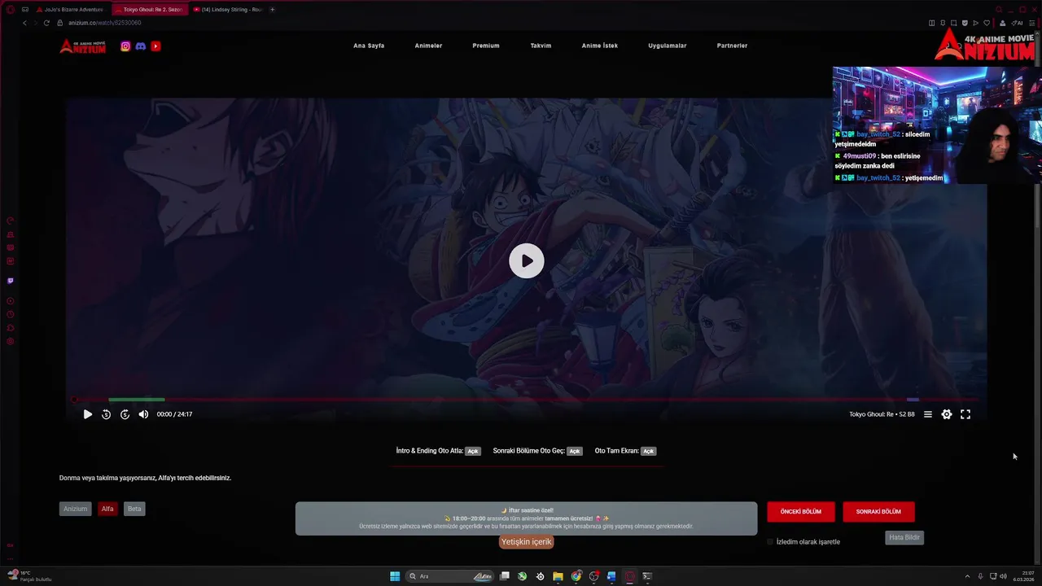Image resolution: width=1042 pixels, height=586 pixels.
Task: Open Anime İstek menu item
Action: pos(599,46)
